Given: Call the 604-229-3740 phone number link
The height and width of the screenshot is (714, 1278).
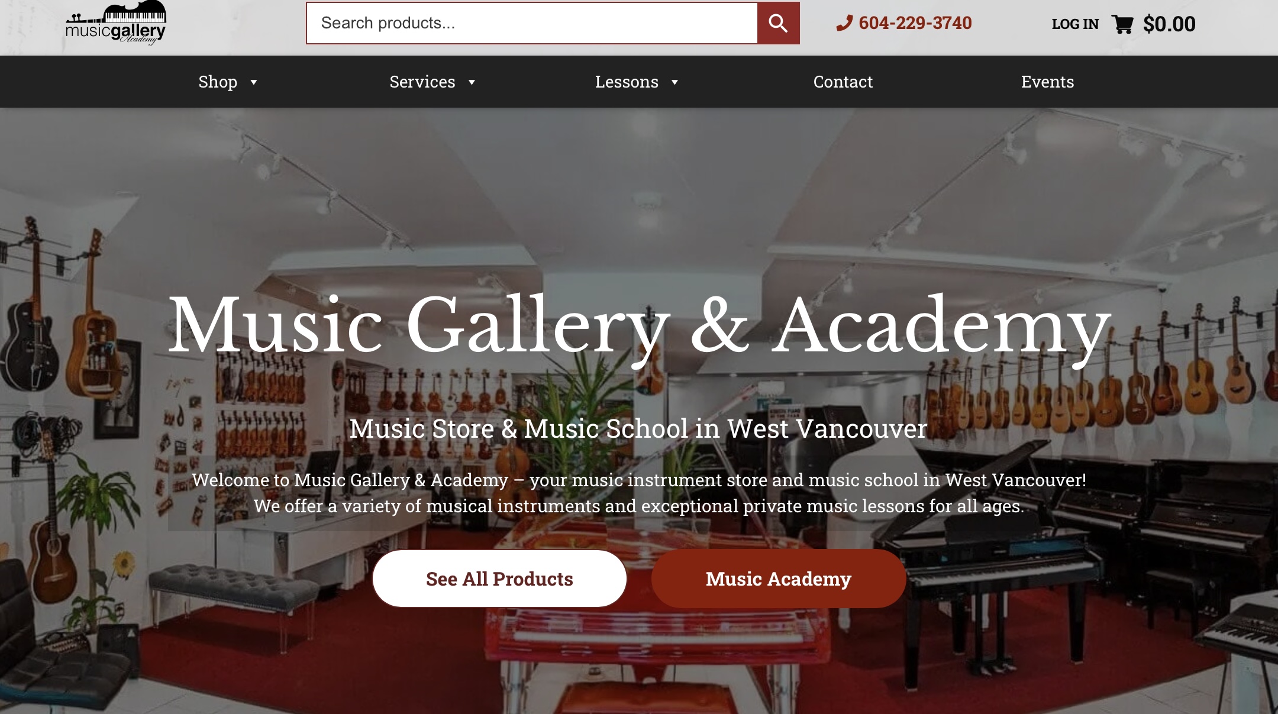Looking at the screenshot, I should click(915, 23).
